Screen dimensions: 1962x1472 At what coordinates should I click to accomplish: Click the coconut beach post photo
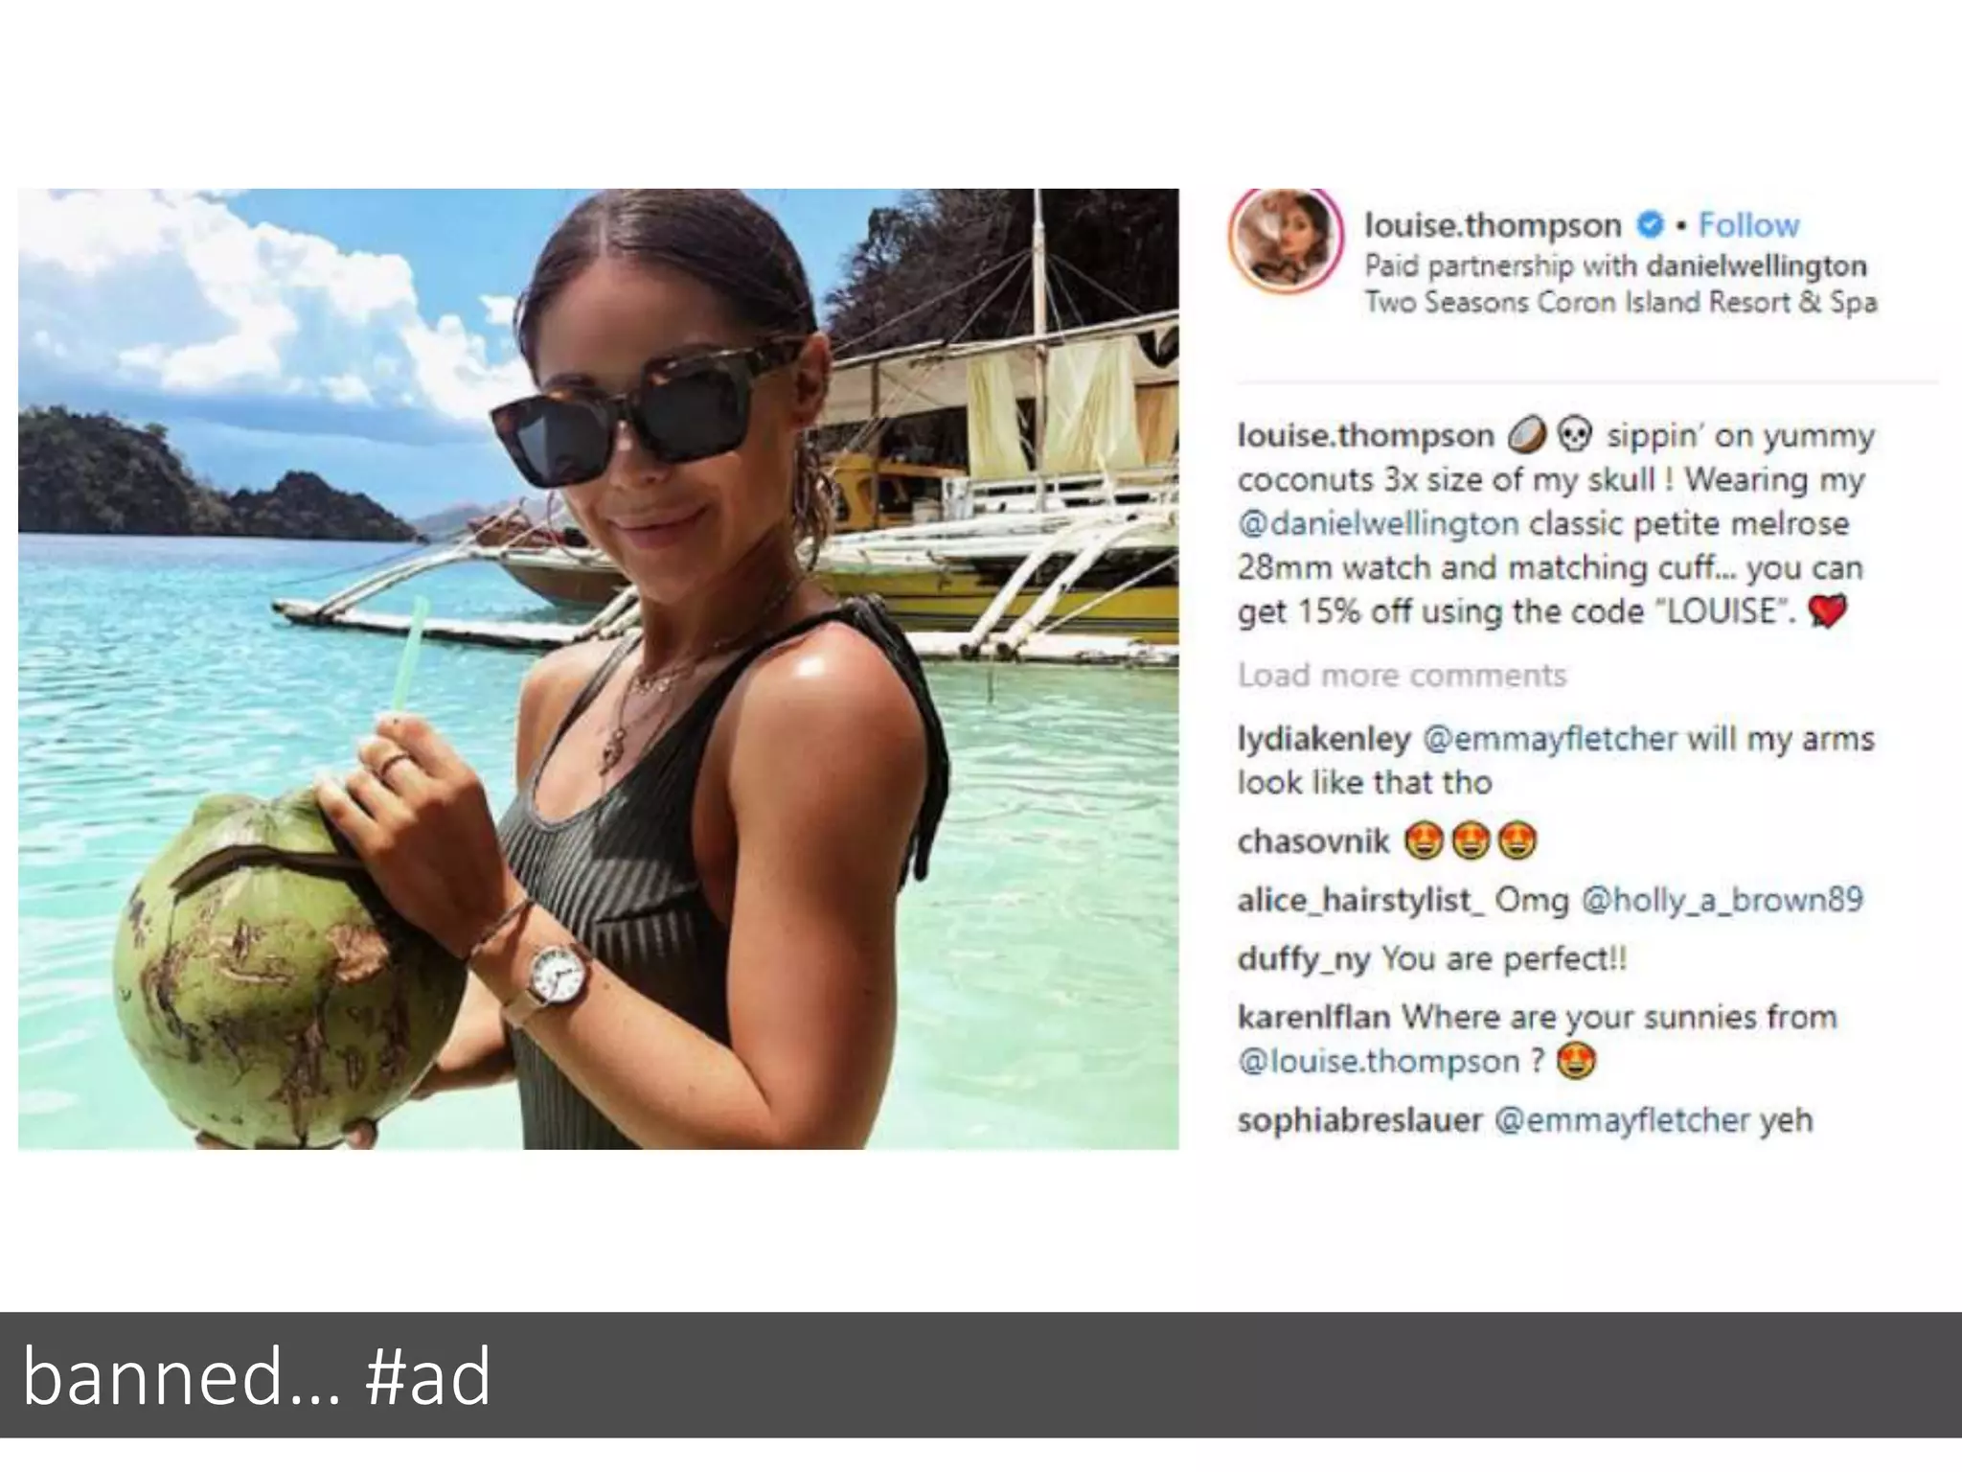click(x=599, y=669)
